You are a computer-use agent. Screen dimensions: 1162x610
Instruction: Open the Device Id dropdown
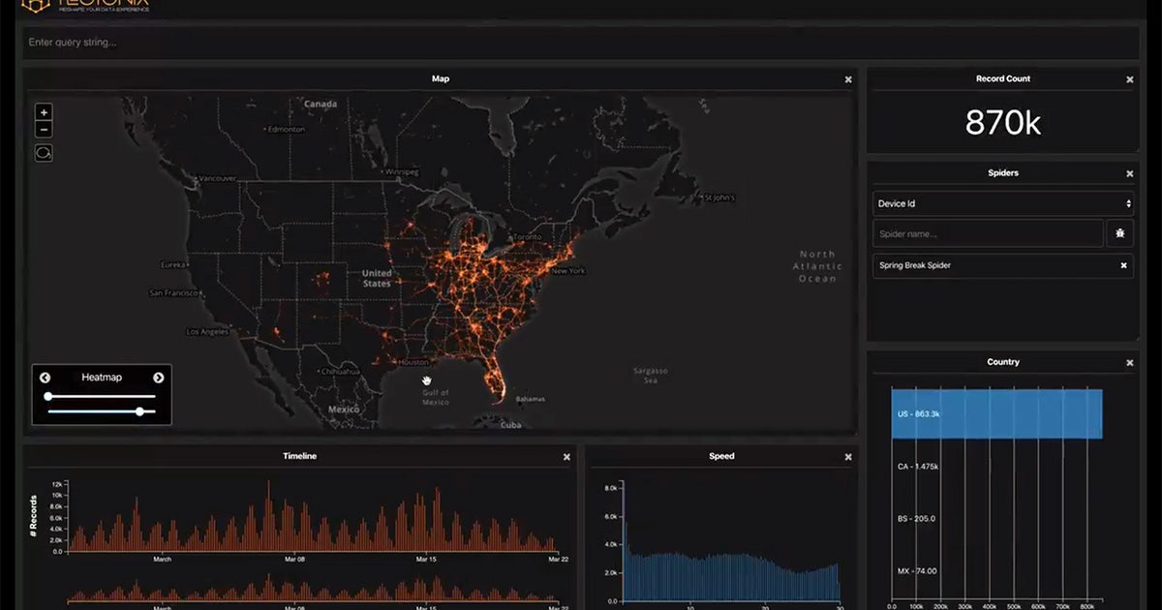pyautogui.click(x=1003, y=203)
